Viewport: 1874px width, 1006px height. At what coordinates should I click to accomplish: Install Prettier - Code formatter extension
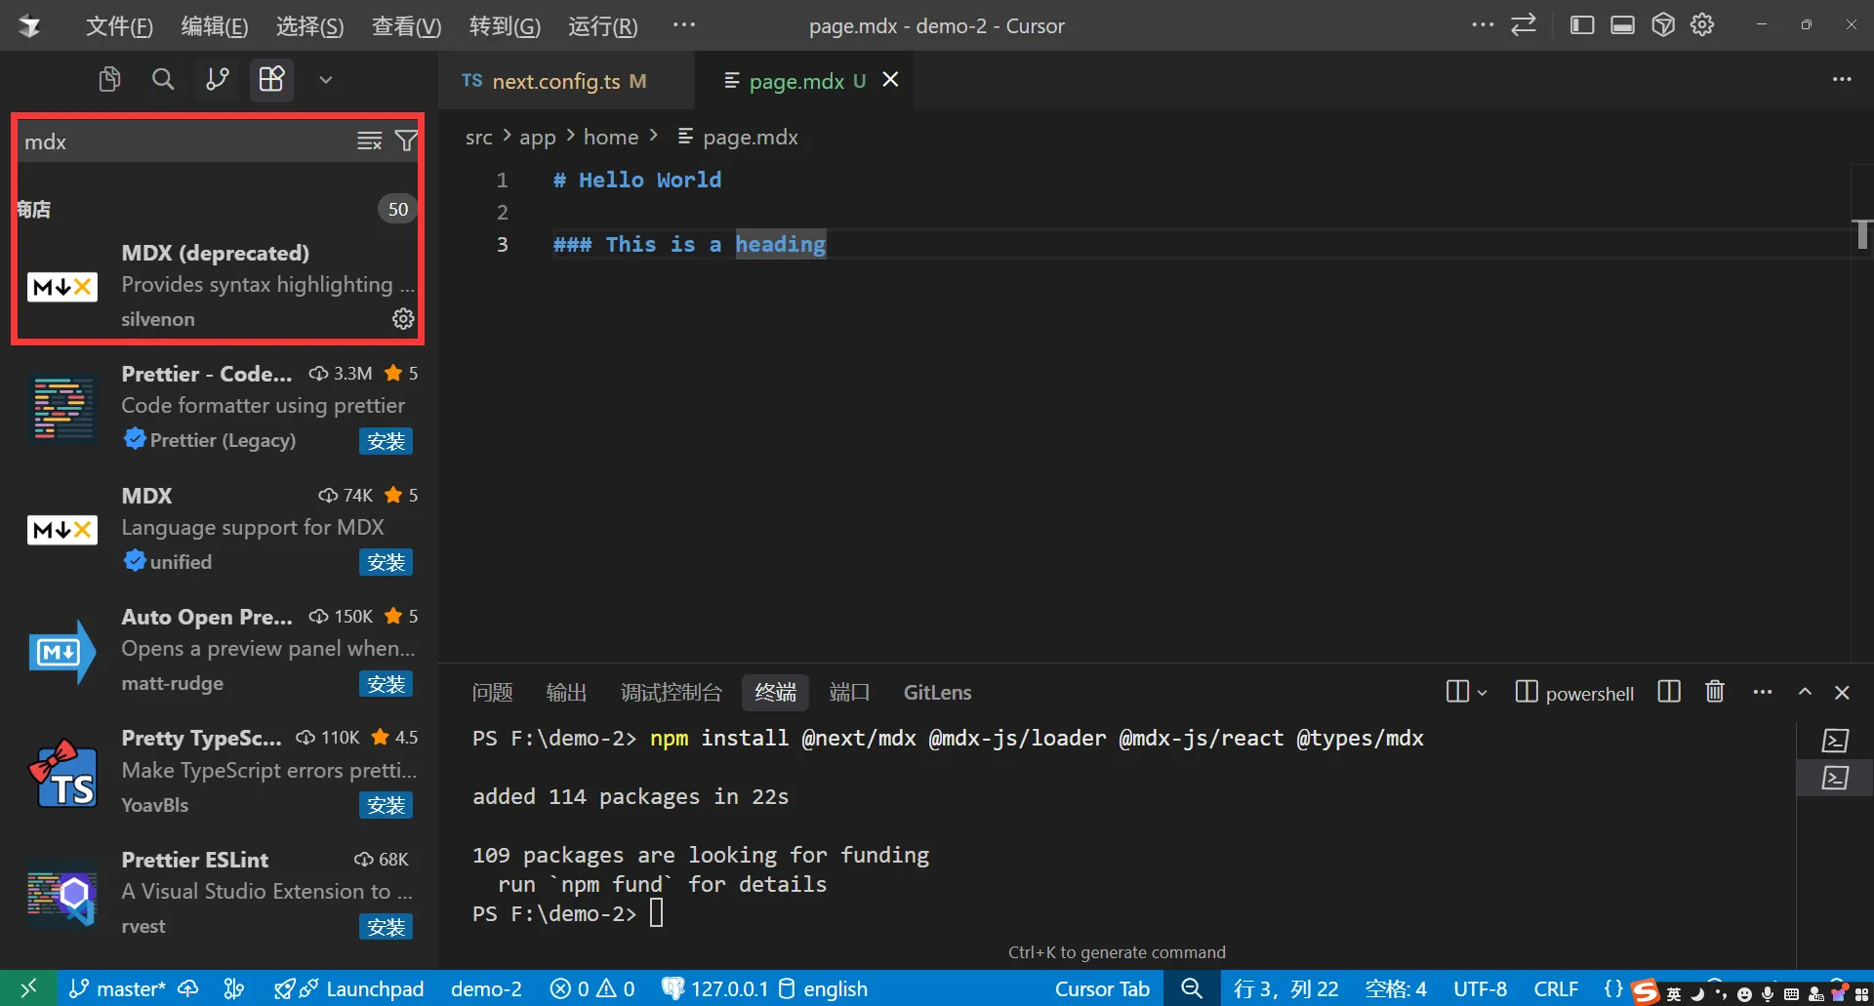[386, 441]
